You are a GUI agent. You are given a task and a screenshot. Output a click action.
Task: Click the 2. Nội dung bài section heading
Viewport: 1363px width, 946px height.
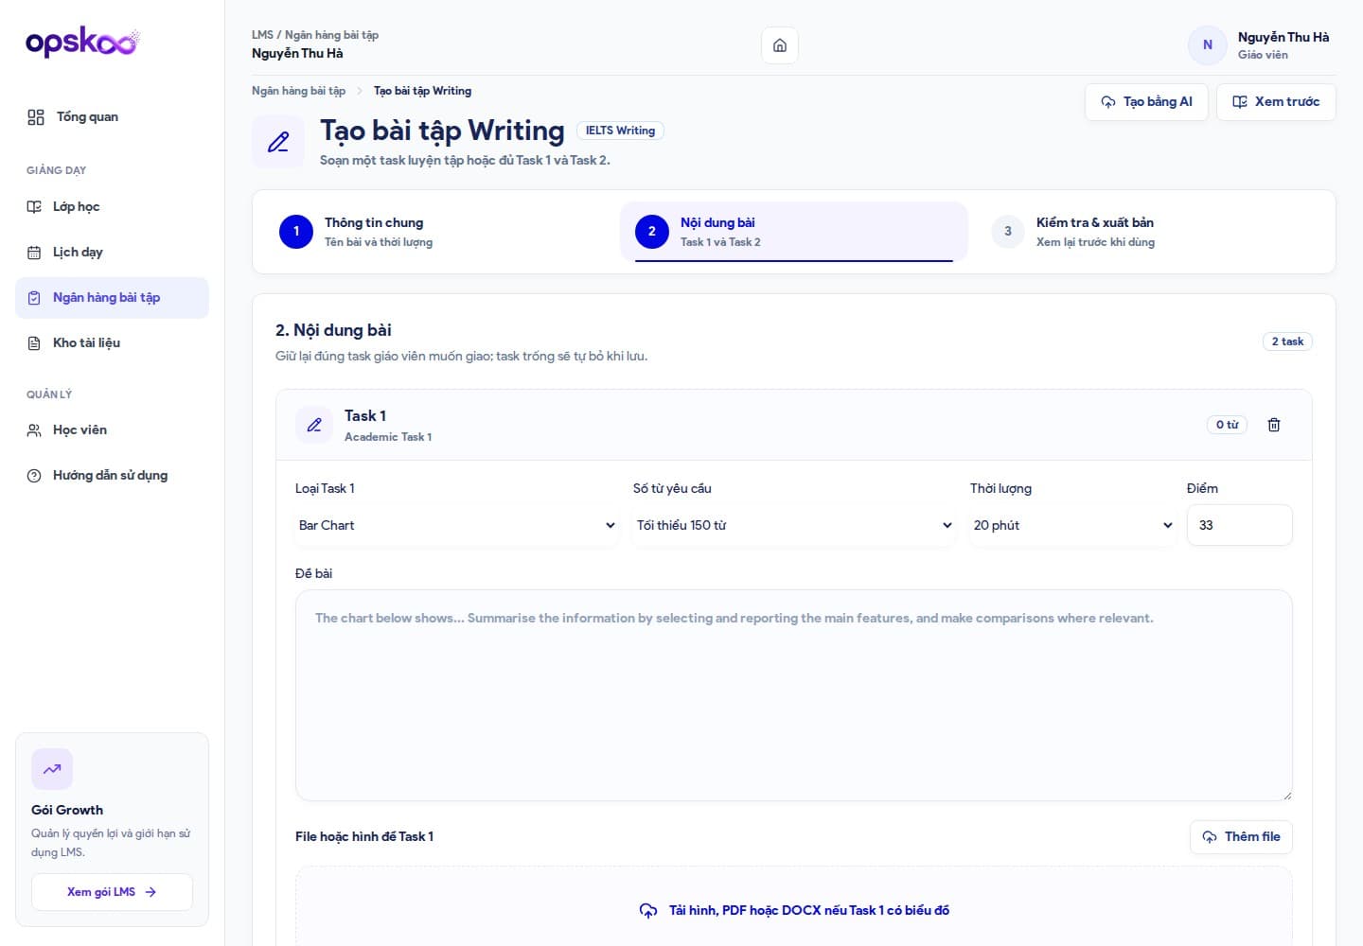click(x=333, y=330)
